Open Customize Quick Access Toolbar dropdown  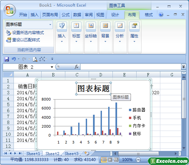pyautogui.click(x=52, y=59)
